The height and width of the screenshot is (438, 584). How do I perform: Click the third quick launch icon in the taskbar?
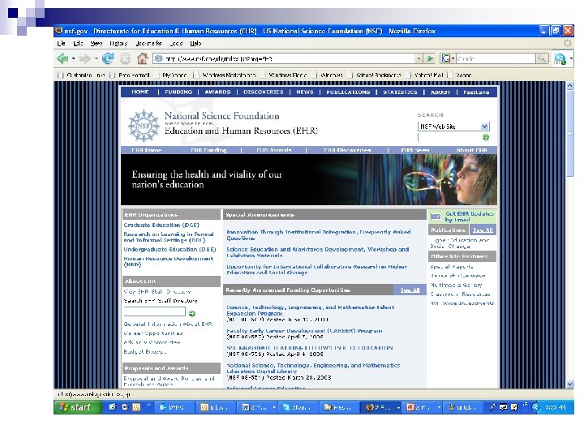[x=136, y=407]
